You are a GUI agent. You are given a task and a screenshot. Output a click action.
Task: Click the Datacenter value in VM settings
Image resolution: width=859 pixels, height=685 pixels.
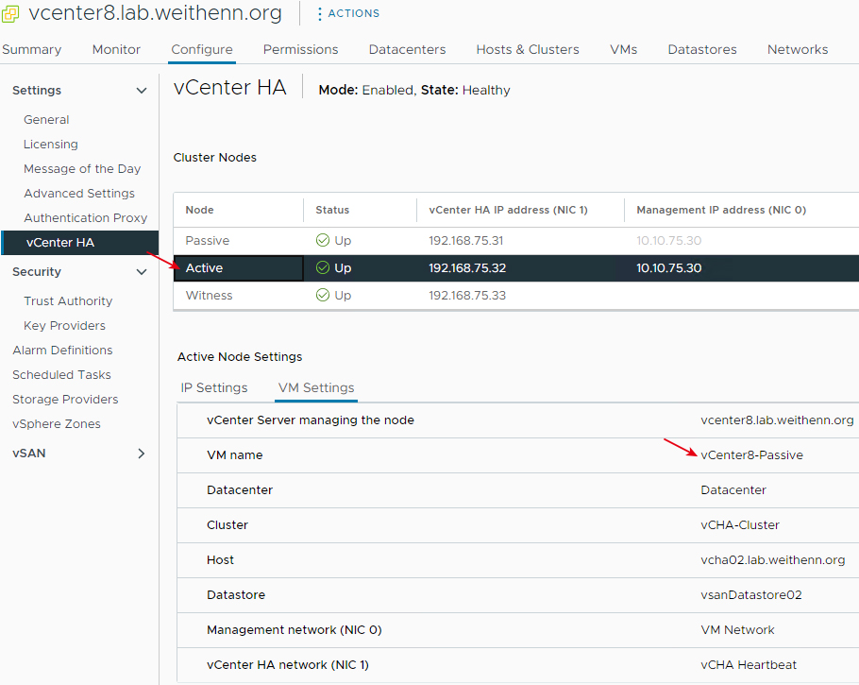(733, 490)
